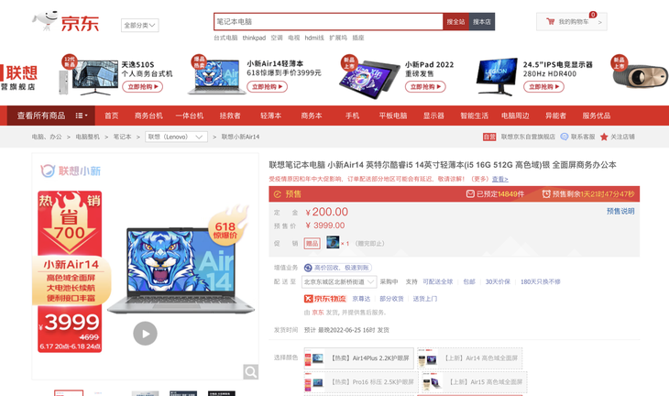
Task: Expand the 查看所有商品 menu
Action: pyautogui.click(x=51, y=115)
